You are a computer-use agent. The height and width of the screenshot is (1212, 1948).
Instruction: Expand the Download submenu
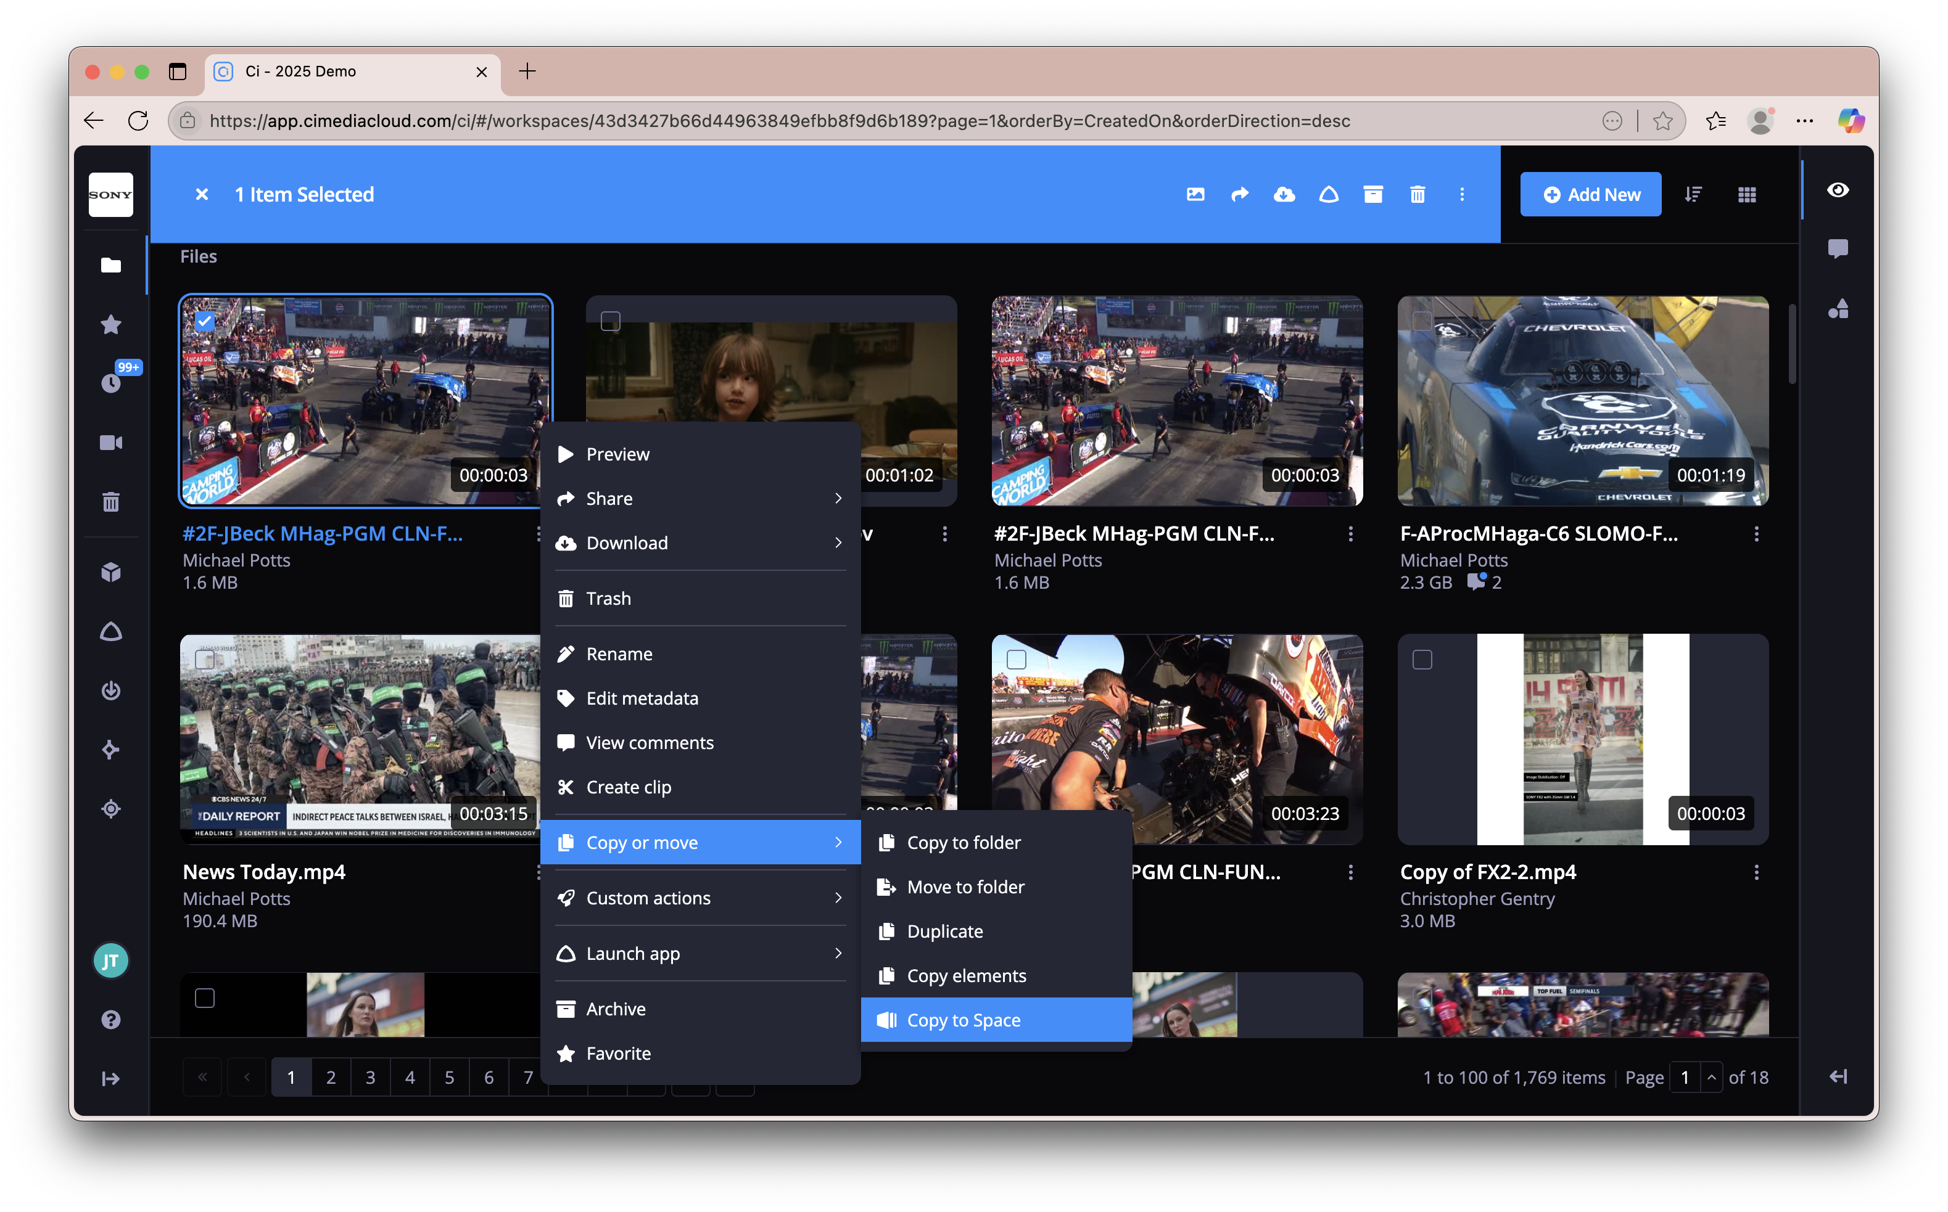click(701, 543)
